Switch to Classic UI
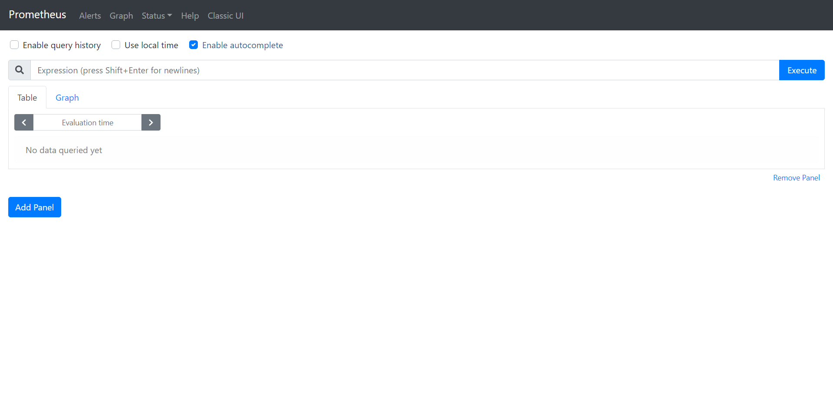 click(226, 16)
